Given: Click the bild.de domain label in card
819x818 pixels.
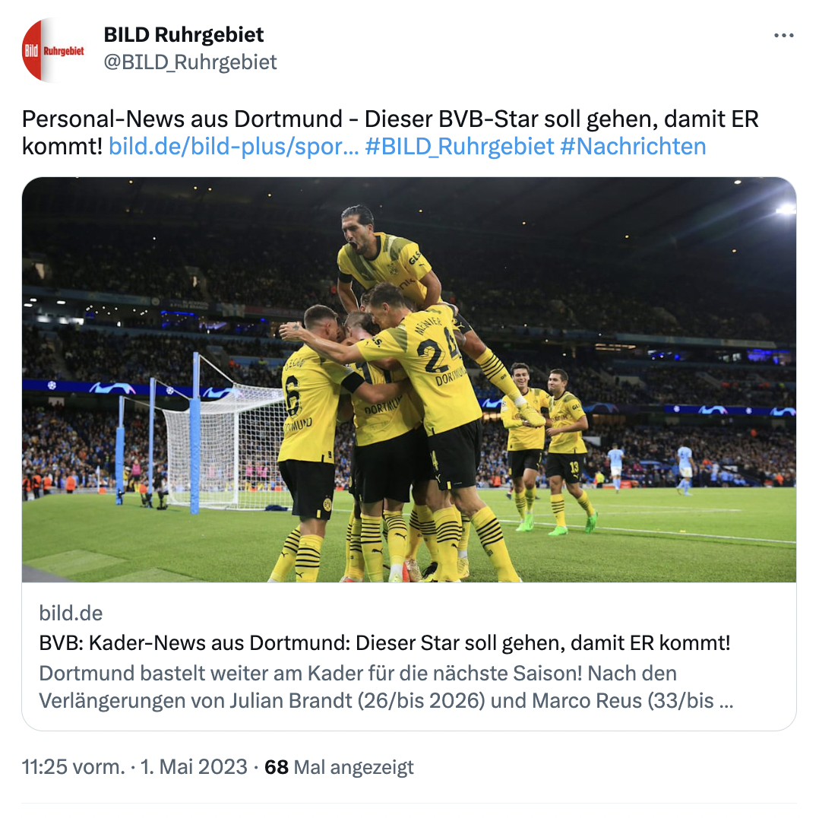Looking at the screenshot, I should [x=71, y=613].
